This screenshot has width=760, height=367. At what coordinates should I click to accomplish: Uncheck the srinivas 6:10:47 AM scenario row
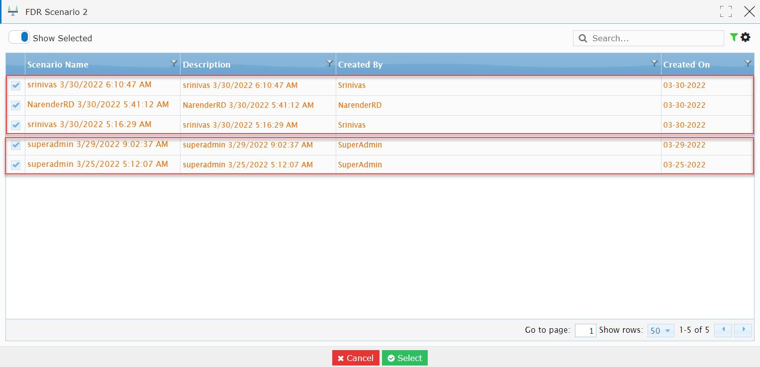coord(16,85)
